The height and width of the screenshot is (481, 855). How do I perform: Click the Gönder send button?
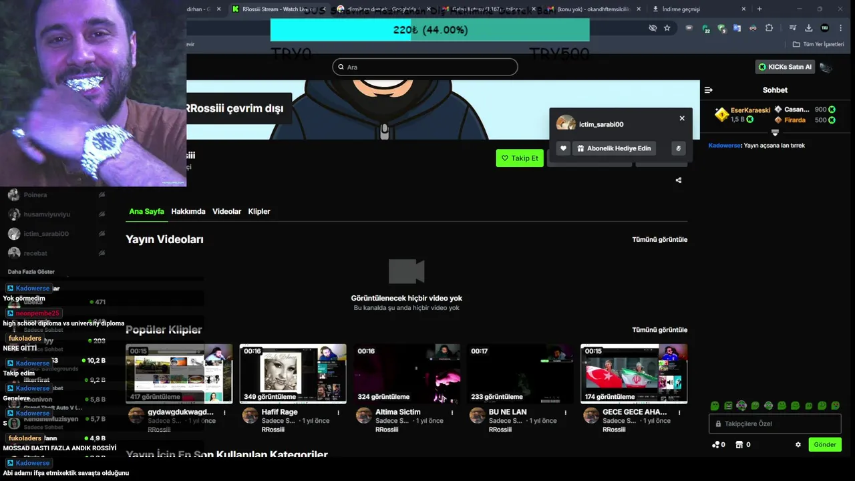tap(824, 444)
